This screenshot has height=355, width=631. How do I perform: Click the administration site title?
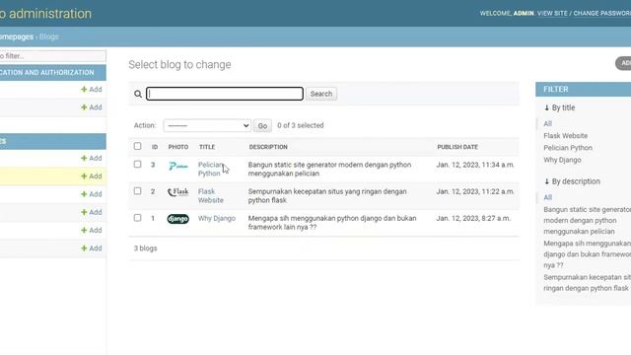[x=45, y=13]
